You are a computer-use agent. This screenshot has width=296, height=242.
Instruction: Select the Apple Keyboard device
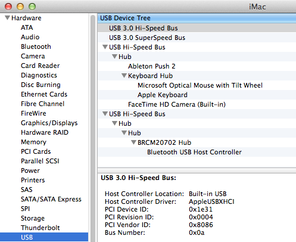[163, 95]
